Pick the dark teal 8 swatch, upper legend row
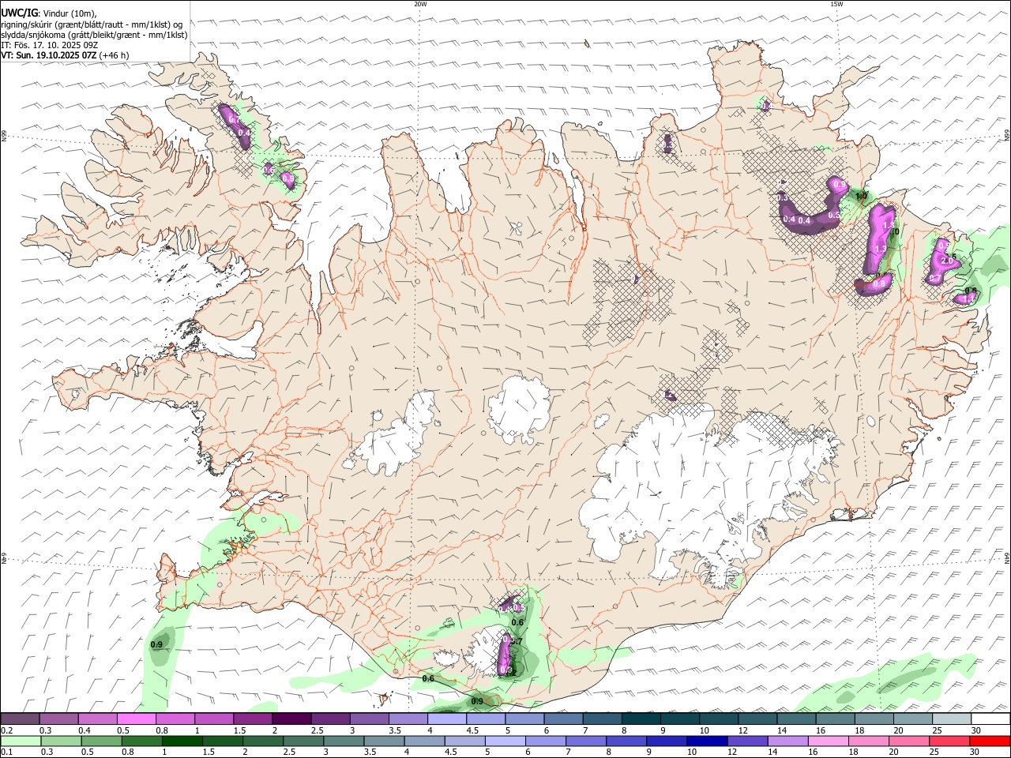This screenshot has height=758, width=1011. 641,719
